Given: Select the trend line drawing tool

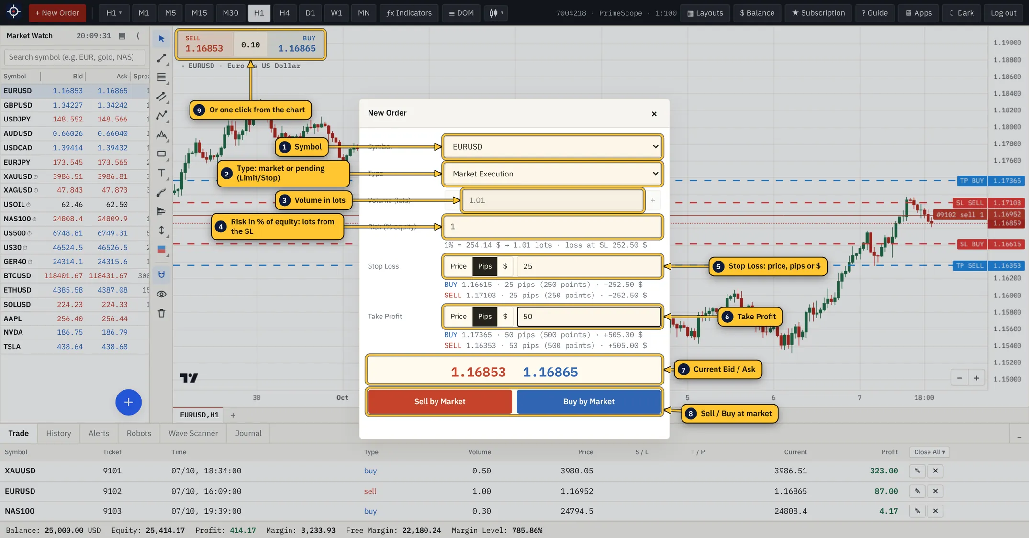Looking at the screenshot, I should point(161,58).
